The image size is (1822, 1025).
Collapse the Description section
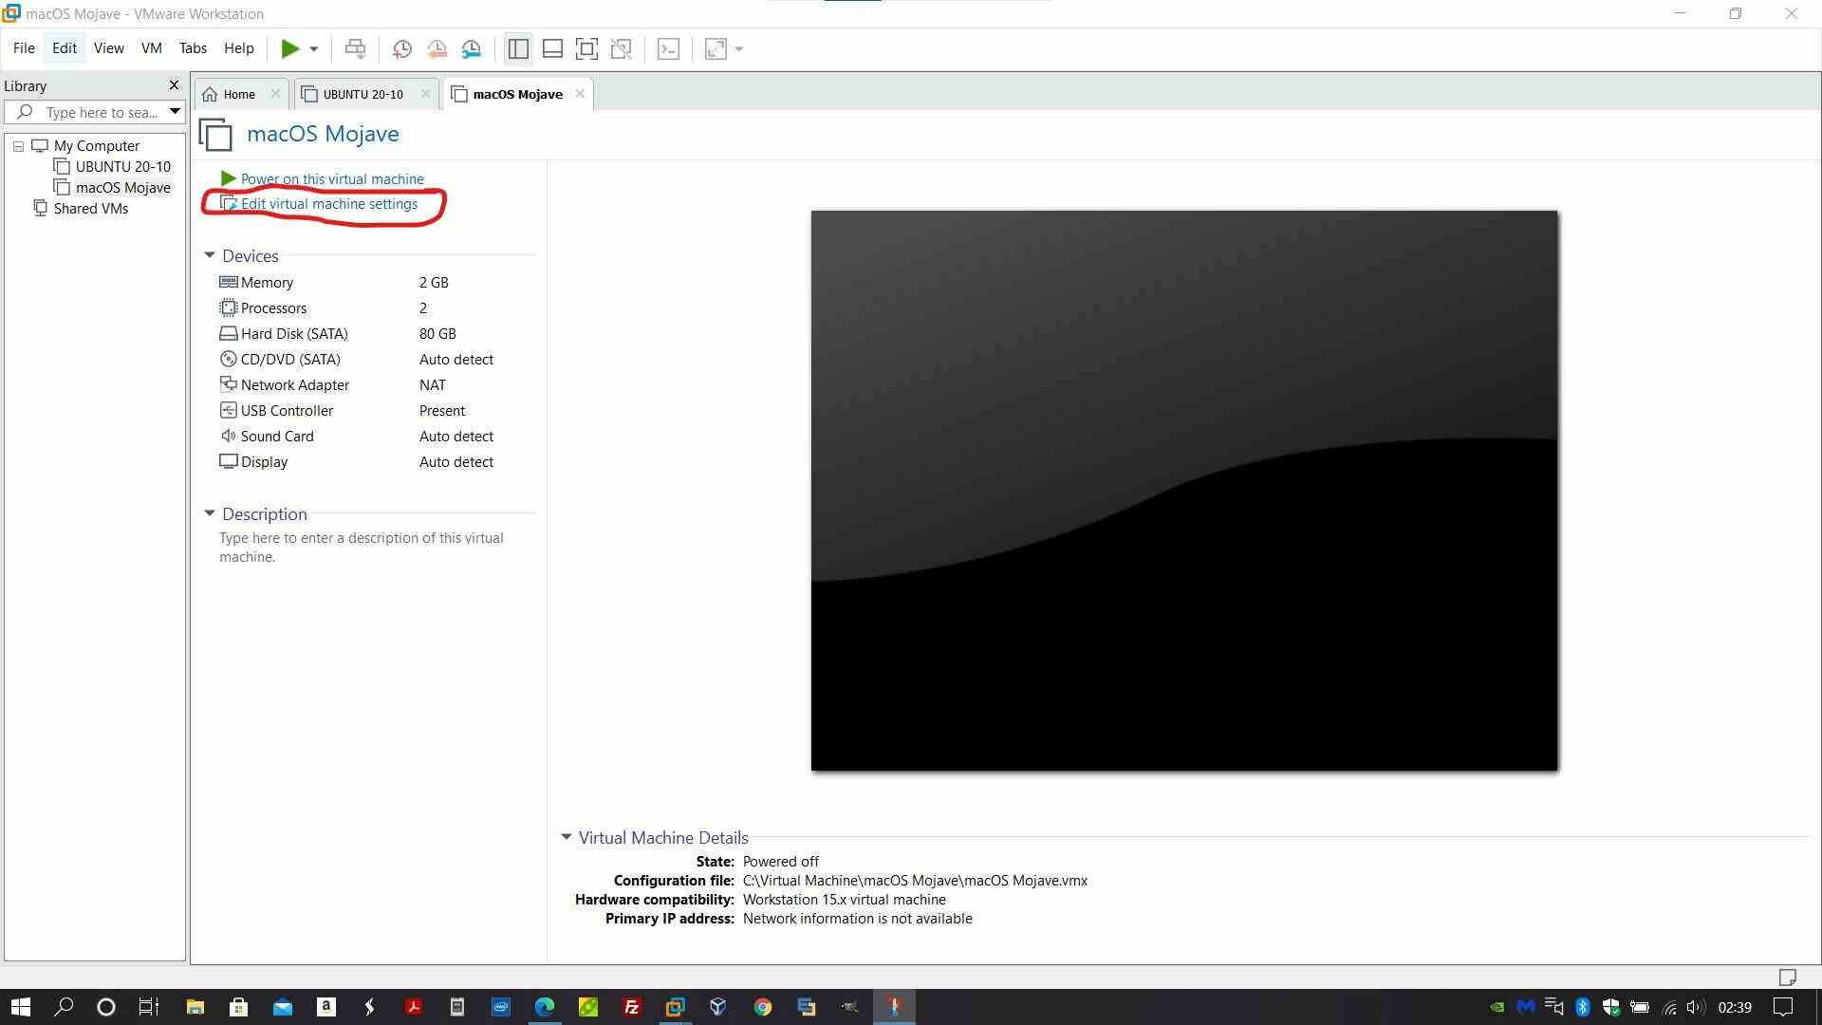coord(210,513)
